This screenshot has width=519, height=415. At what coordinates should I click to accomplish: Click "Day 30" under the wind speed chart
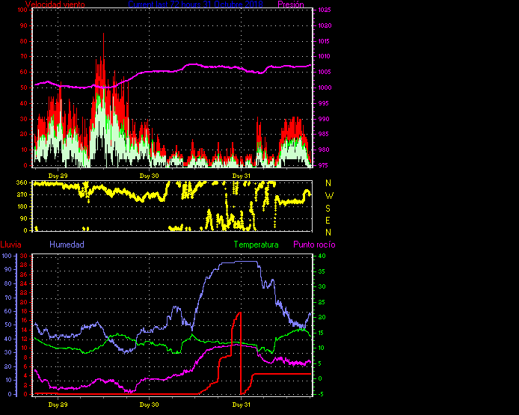[150, 176]
